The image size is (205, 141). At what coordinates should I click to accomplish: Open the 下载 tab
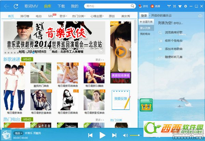(x=61, y=6)
